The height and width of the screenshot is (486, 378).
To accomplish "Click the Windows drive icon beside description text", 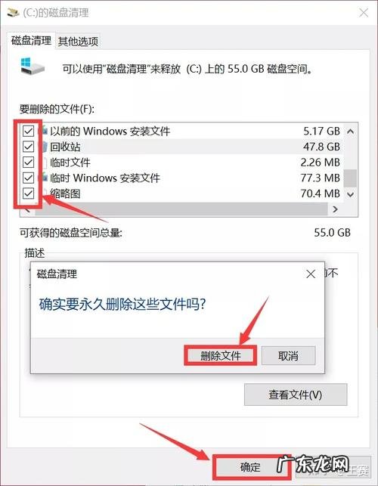I will click(x=33, y=66).
